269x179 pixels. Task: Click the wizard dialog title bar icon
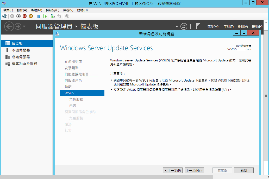coord(57,34)
